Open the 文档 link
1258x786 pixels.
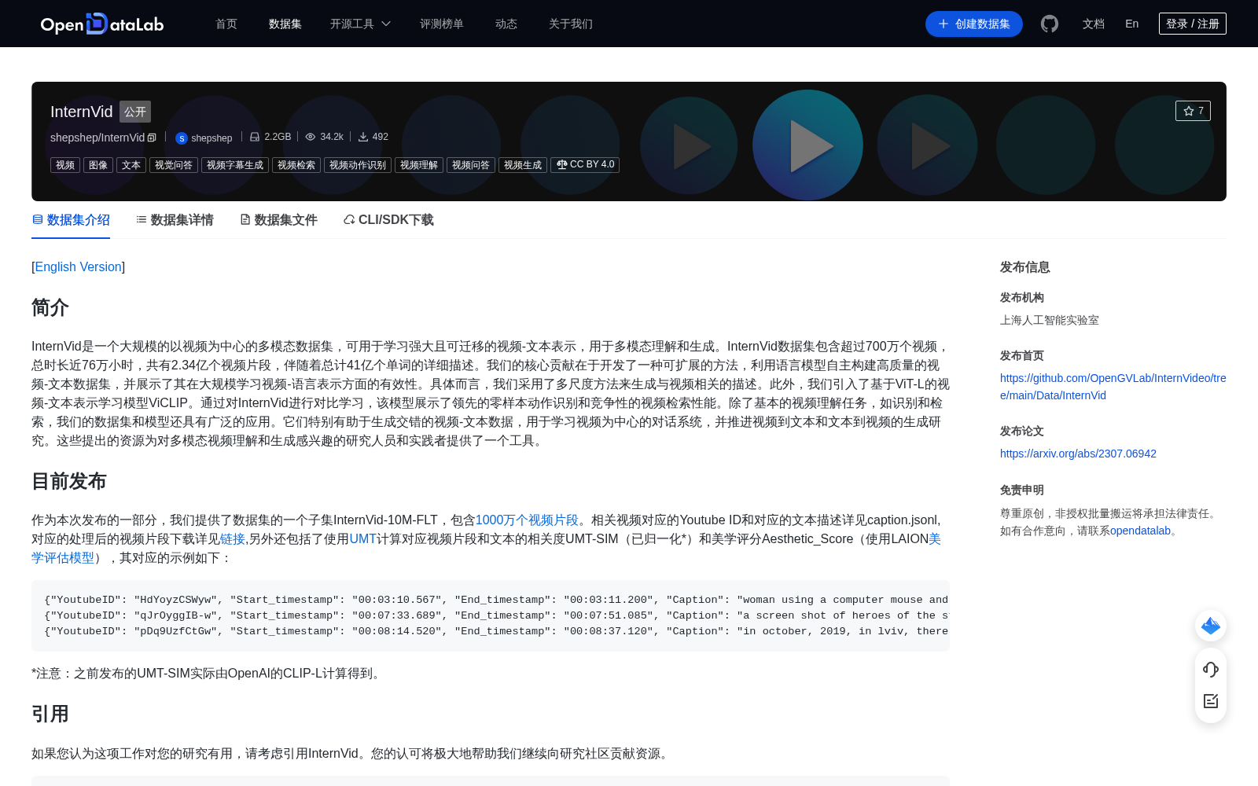1094,24
